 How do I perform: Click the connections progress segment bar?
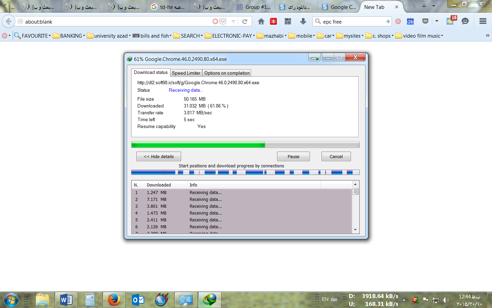click(245, 172)
